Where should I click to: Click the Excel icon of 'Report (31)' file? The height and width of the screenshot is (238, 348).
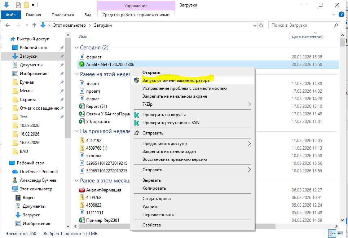(82, 106)
